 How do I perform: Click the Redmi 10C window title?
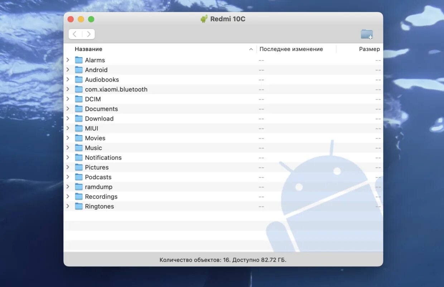[x=228, y=19]
